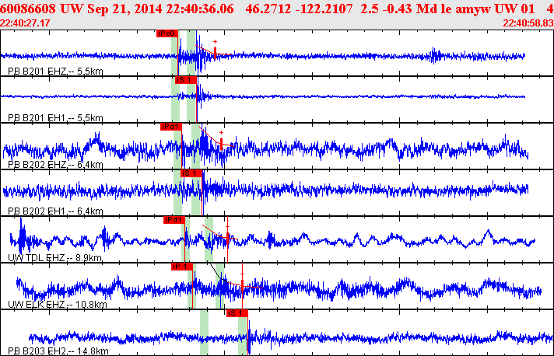Click the coordinates 46.2712 -122.2107
Screen dimensions: 554x356
point(299,9)
